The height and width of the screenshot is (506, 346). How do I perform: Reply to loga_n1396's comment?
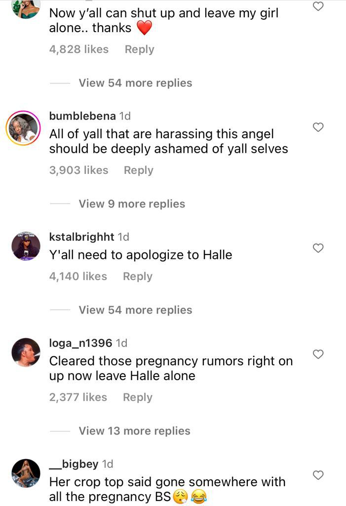[138, 397]
